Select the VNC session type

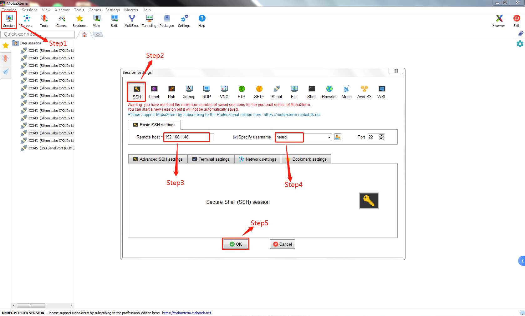point(224,92)
